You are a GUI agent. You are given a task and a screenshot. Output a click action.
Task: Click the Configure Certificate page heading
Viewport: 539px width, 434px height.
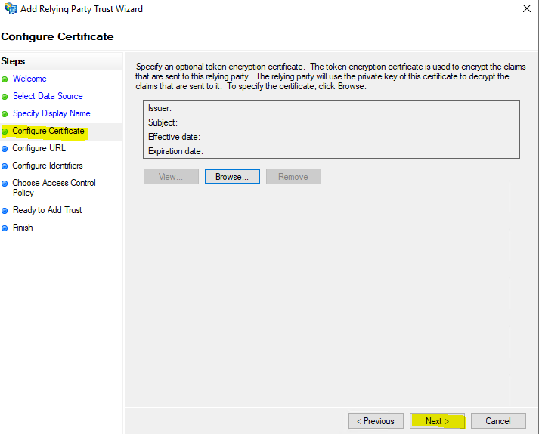(x=57, y=36)
